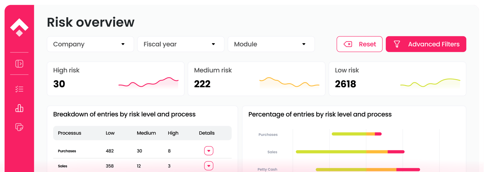Select the Medium risk card
Image resolution: width=484 pixels, height=172 pixels.
click(256, 79)
